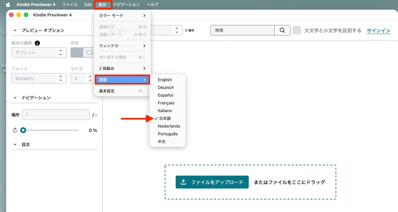Click the search results stepper arrows
Viewport: 398px width, 212px height.
177,30
